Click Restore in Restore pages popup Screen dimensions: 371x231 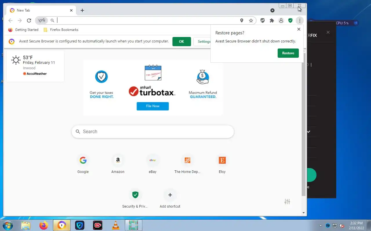(x=288, y=53)
